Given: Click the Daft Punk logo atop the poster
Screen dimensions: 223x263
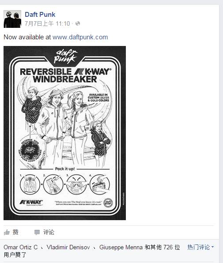Looking at the screenshot, I should (65, 57).
